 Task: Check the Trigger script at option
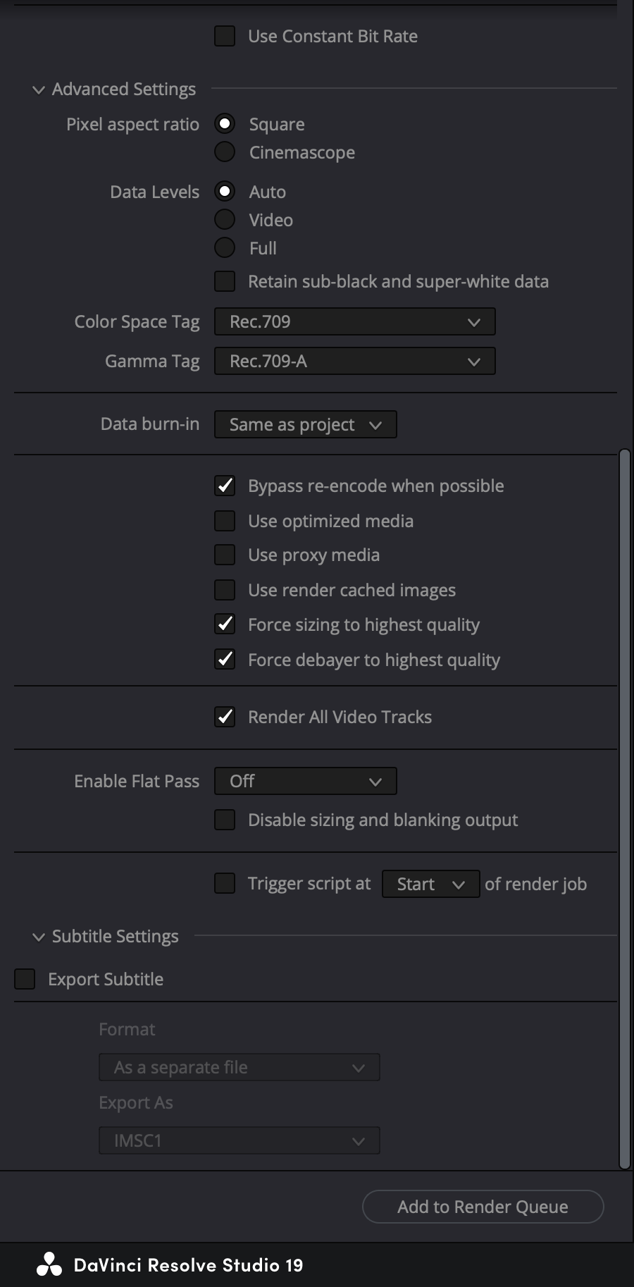pos(224,883)
